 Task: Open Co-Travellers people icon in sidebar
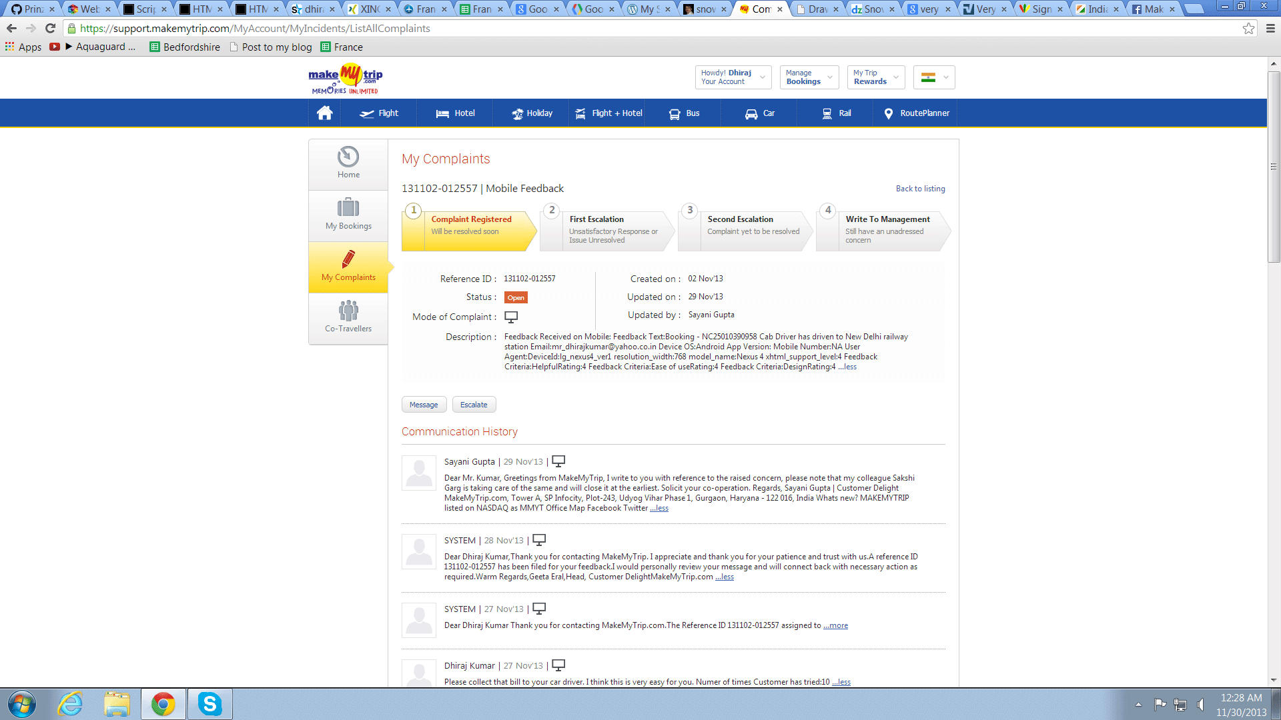(348, 311)
